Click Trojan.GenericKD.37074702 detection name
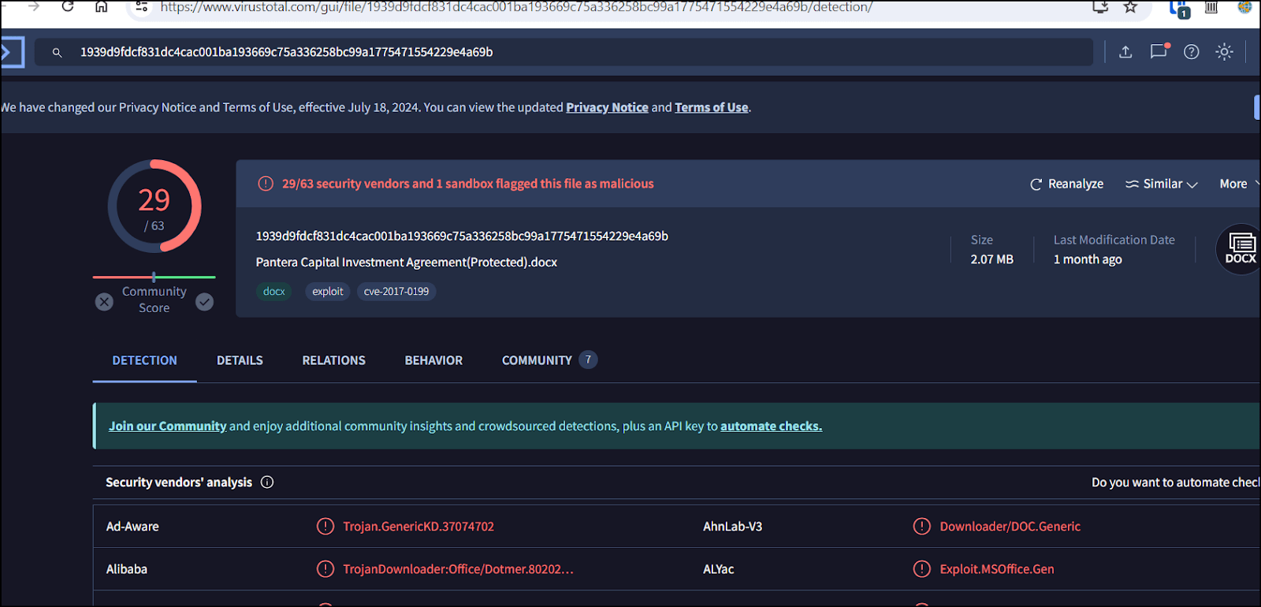 (x=418, y=527)
